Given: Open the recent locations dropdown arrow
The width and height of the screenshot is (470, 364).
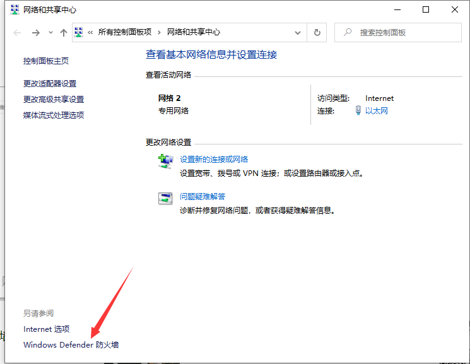Looking at the screenshot, I should [50, 33].
